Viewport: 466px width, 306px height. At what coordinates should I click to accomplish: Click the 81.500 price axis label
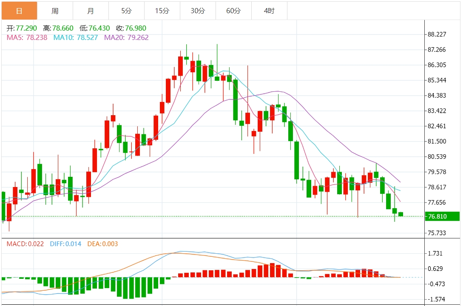[437, 142]
